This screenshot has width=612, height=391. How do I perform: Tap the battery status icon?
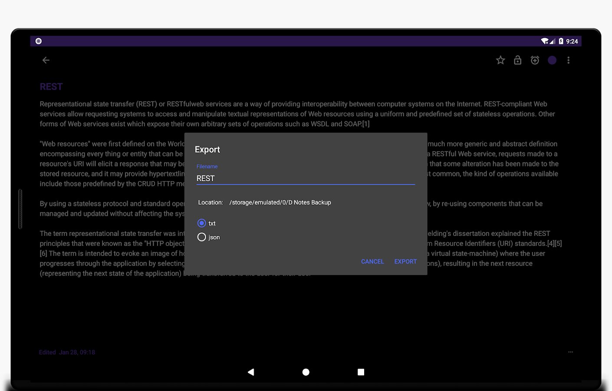tap(561, 41)
